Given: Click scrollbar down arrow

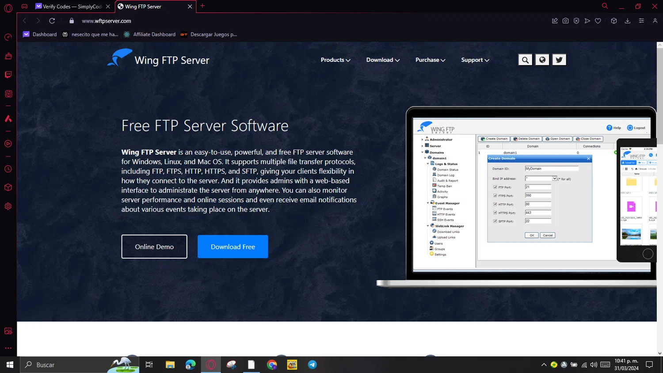Looking at the screenshot, I should click(659, 353).
